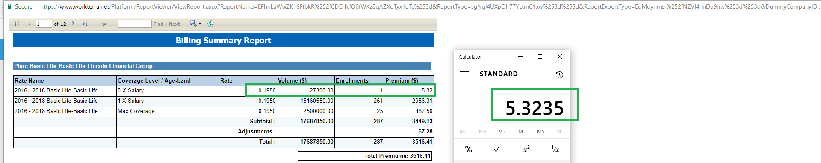Go to previous report page
Screen dimensions: 821x163
tap(29, 24)
